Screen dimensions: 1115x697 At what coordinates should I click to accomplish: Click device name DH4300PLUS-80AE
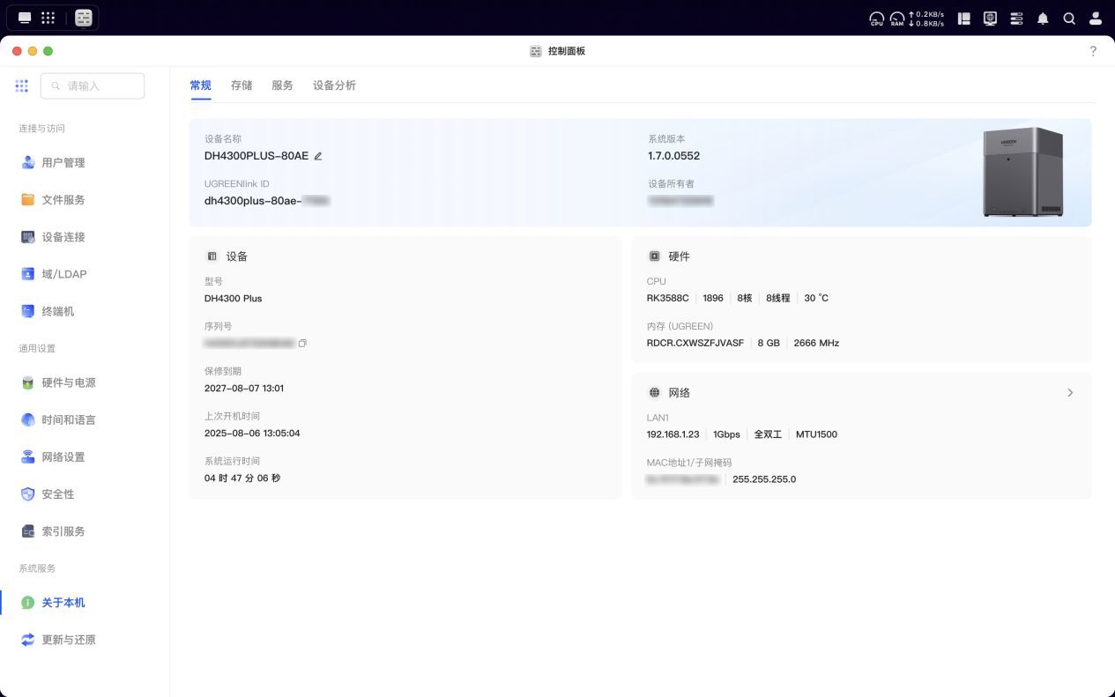[x=256, y=156]
